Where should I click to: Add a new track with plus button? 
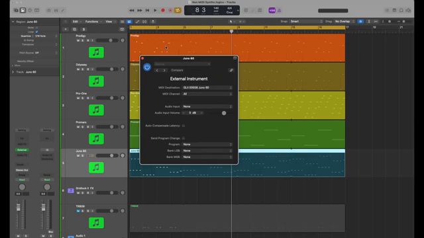pyautogui.click(x=66, y=29)
